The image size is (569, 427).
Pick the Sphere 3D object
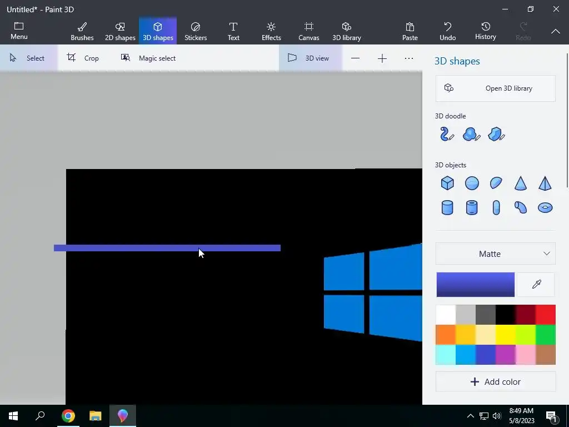(x=472, y=183)
